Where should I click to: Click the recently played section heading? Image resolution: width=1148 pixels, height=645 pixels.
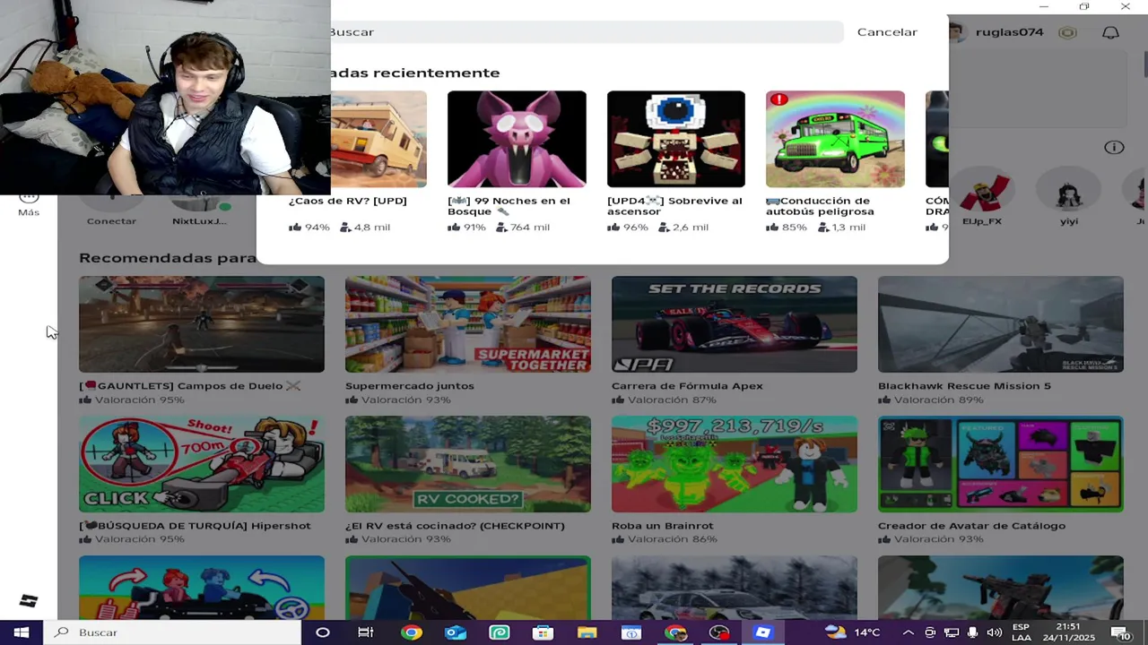(x=414, y=73)
